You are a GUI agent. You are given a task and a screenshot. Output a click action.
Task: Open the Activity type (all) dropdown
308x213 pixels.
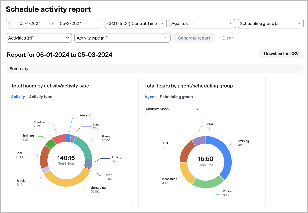[x=122, y=38]
